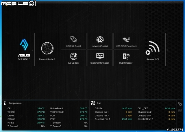This screenshot has height=132, width=185.
Task: Click the Chassis fan 3 label
Action: point(102,116)
